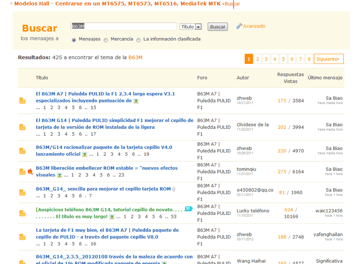The height and width of the screenshot is (264, 357).
Task: Open thread 'B63M liberación embellecer ROM estable'
Action: (x=107, y=171)
